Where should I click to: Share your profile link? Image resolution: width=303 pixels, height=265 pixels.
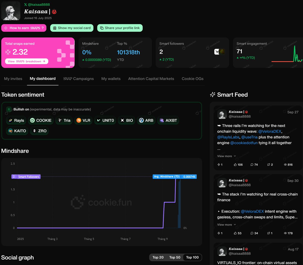point(120,28)
